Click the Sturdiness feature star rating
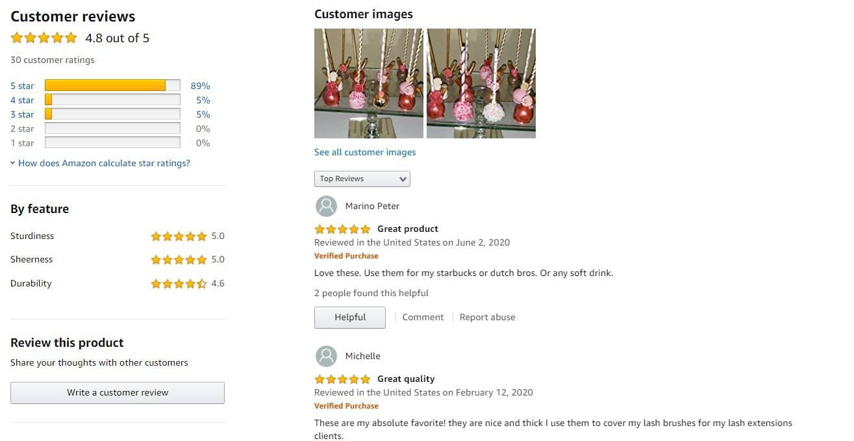The width and height of the screenshot is (854, 441). pos(179,236)
